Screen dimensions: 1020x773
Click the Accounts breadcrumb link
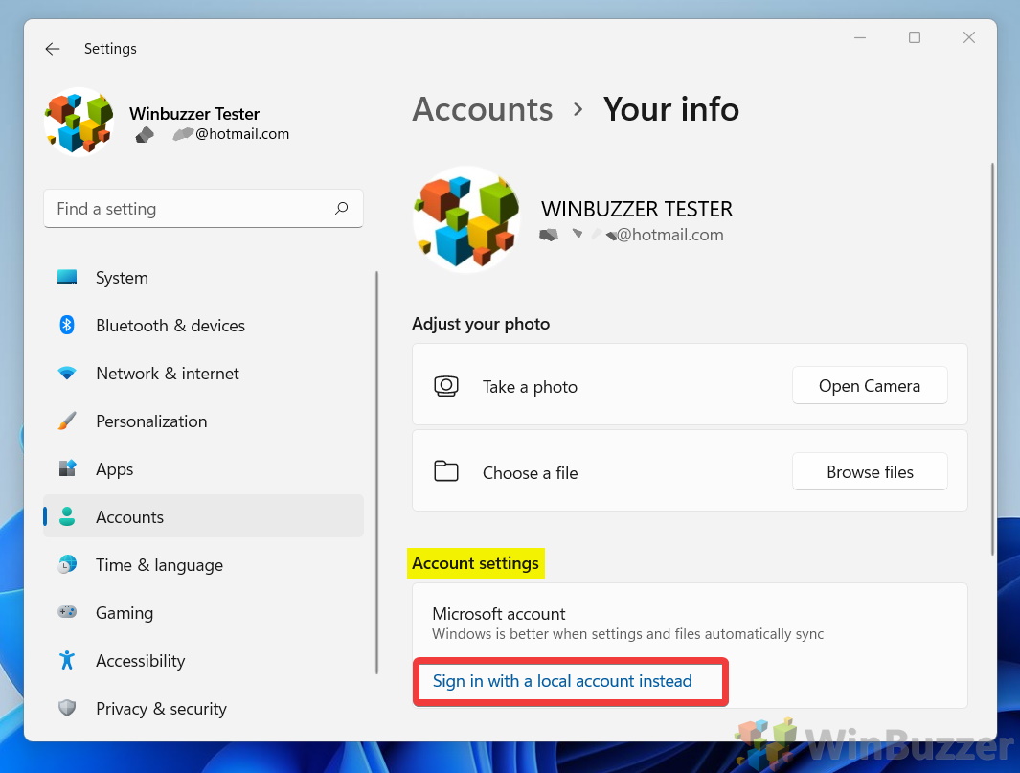[x=483, y=108]
